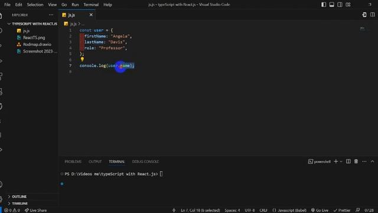Open errors and warnings status indicator
The height and width of the screenshot is (213, 378).
click(12, 211)
